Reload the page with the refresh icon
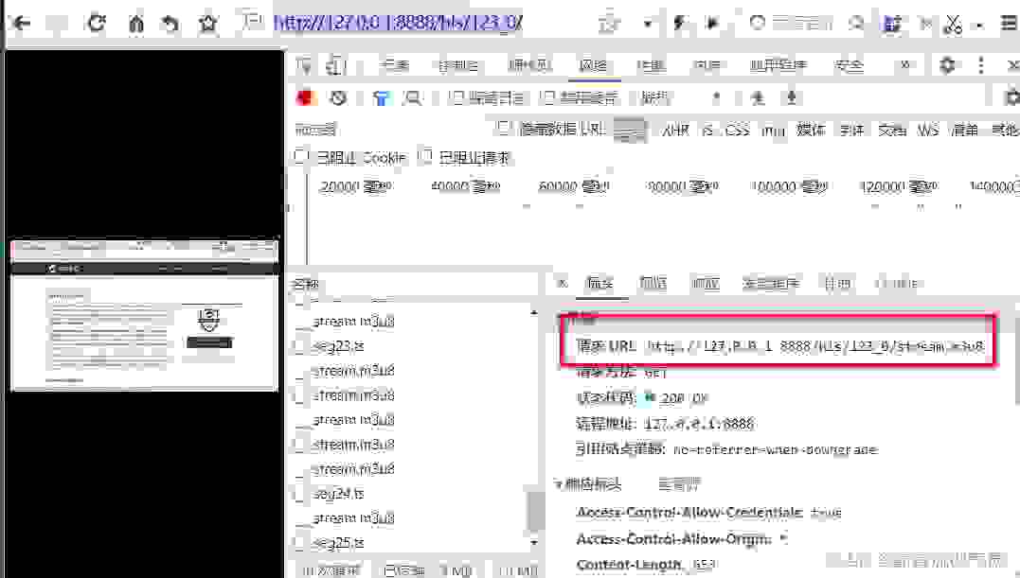The height and width of the screenshot is (578, 1020). tap(97, 24)
